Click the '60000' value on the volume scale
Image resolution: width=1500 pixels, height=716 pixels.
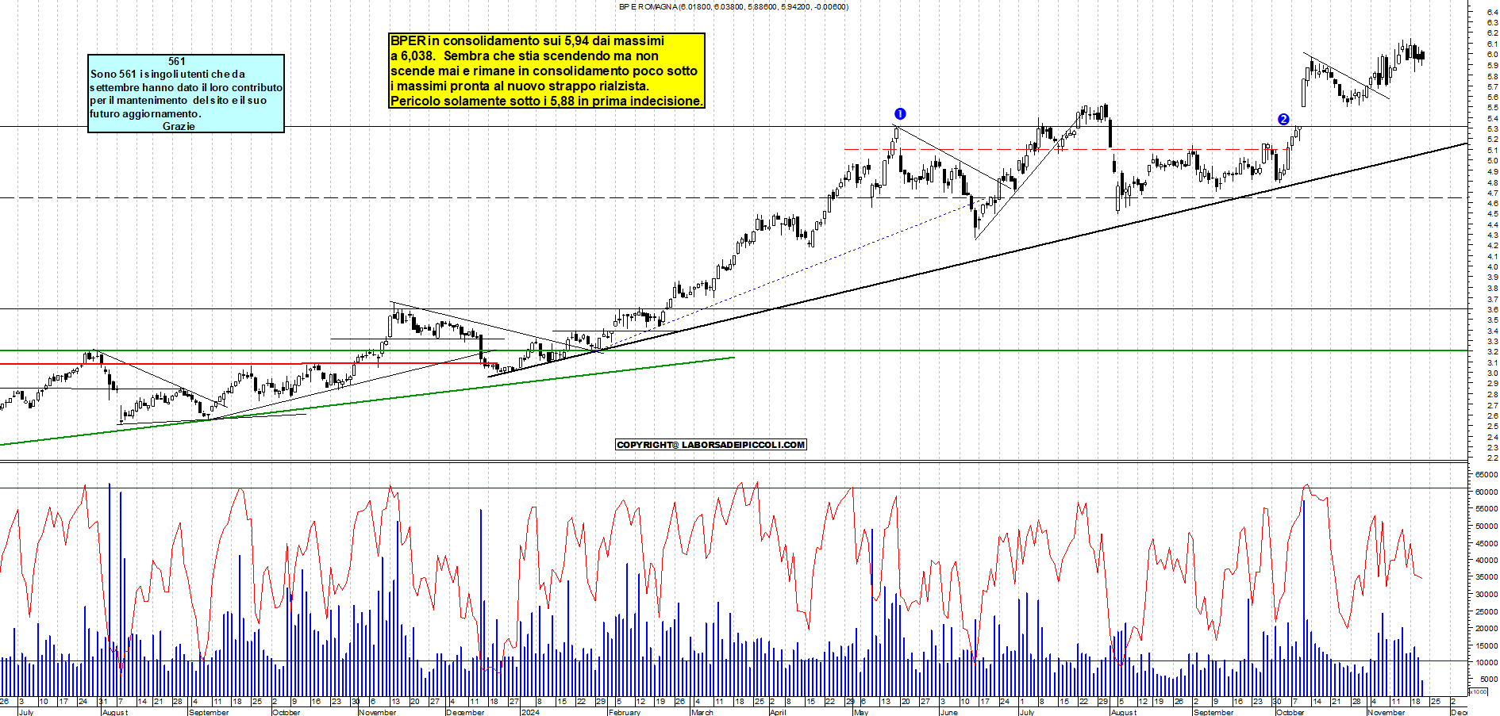[x=1486, y=492]
